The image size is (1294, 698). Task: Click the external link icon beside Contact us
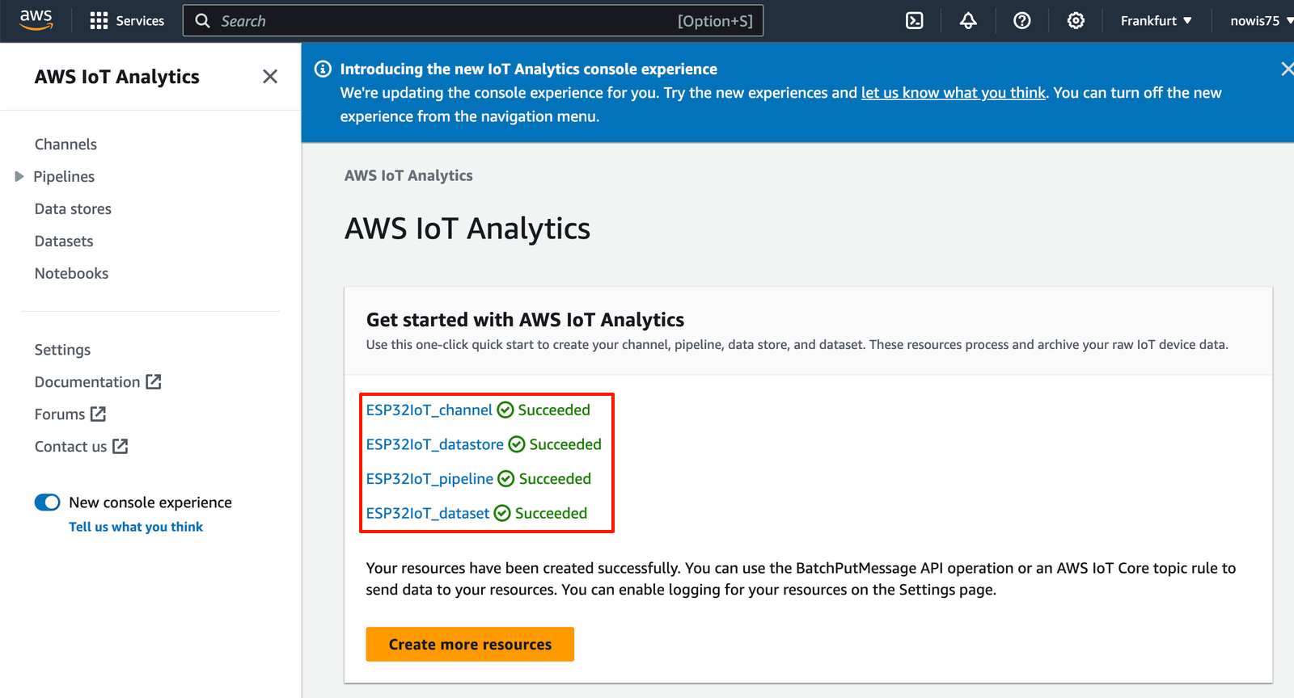click(120, 446)
